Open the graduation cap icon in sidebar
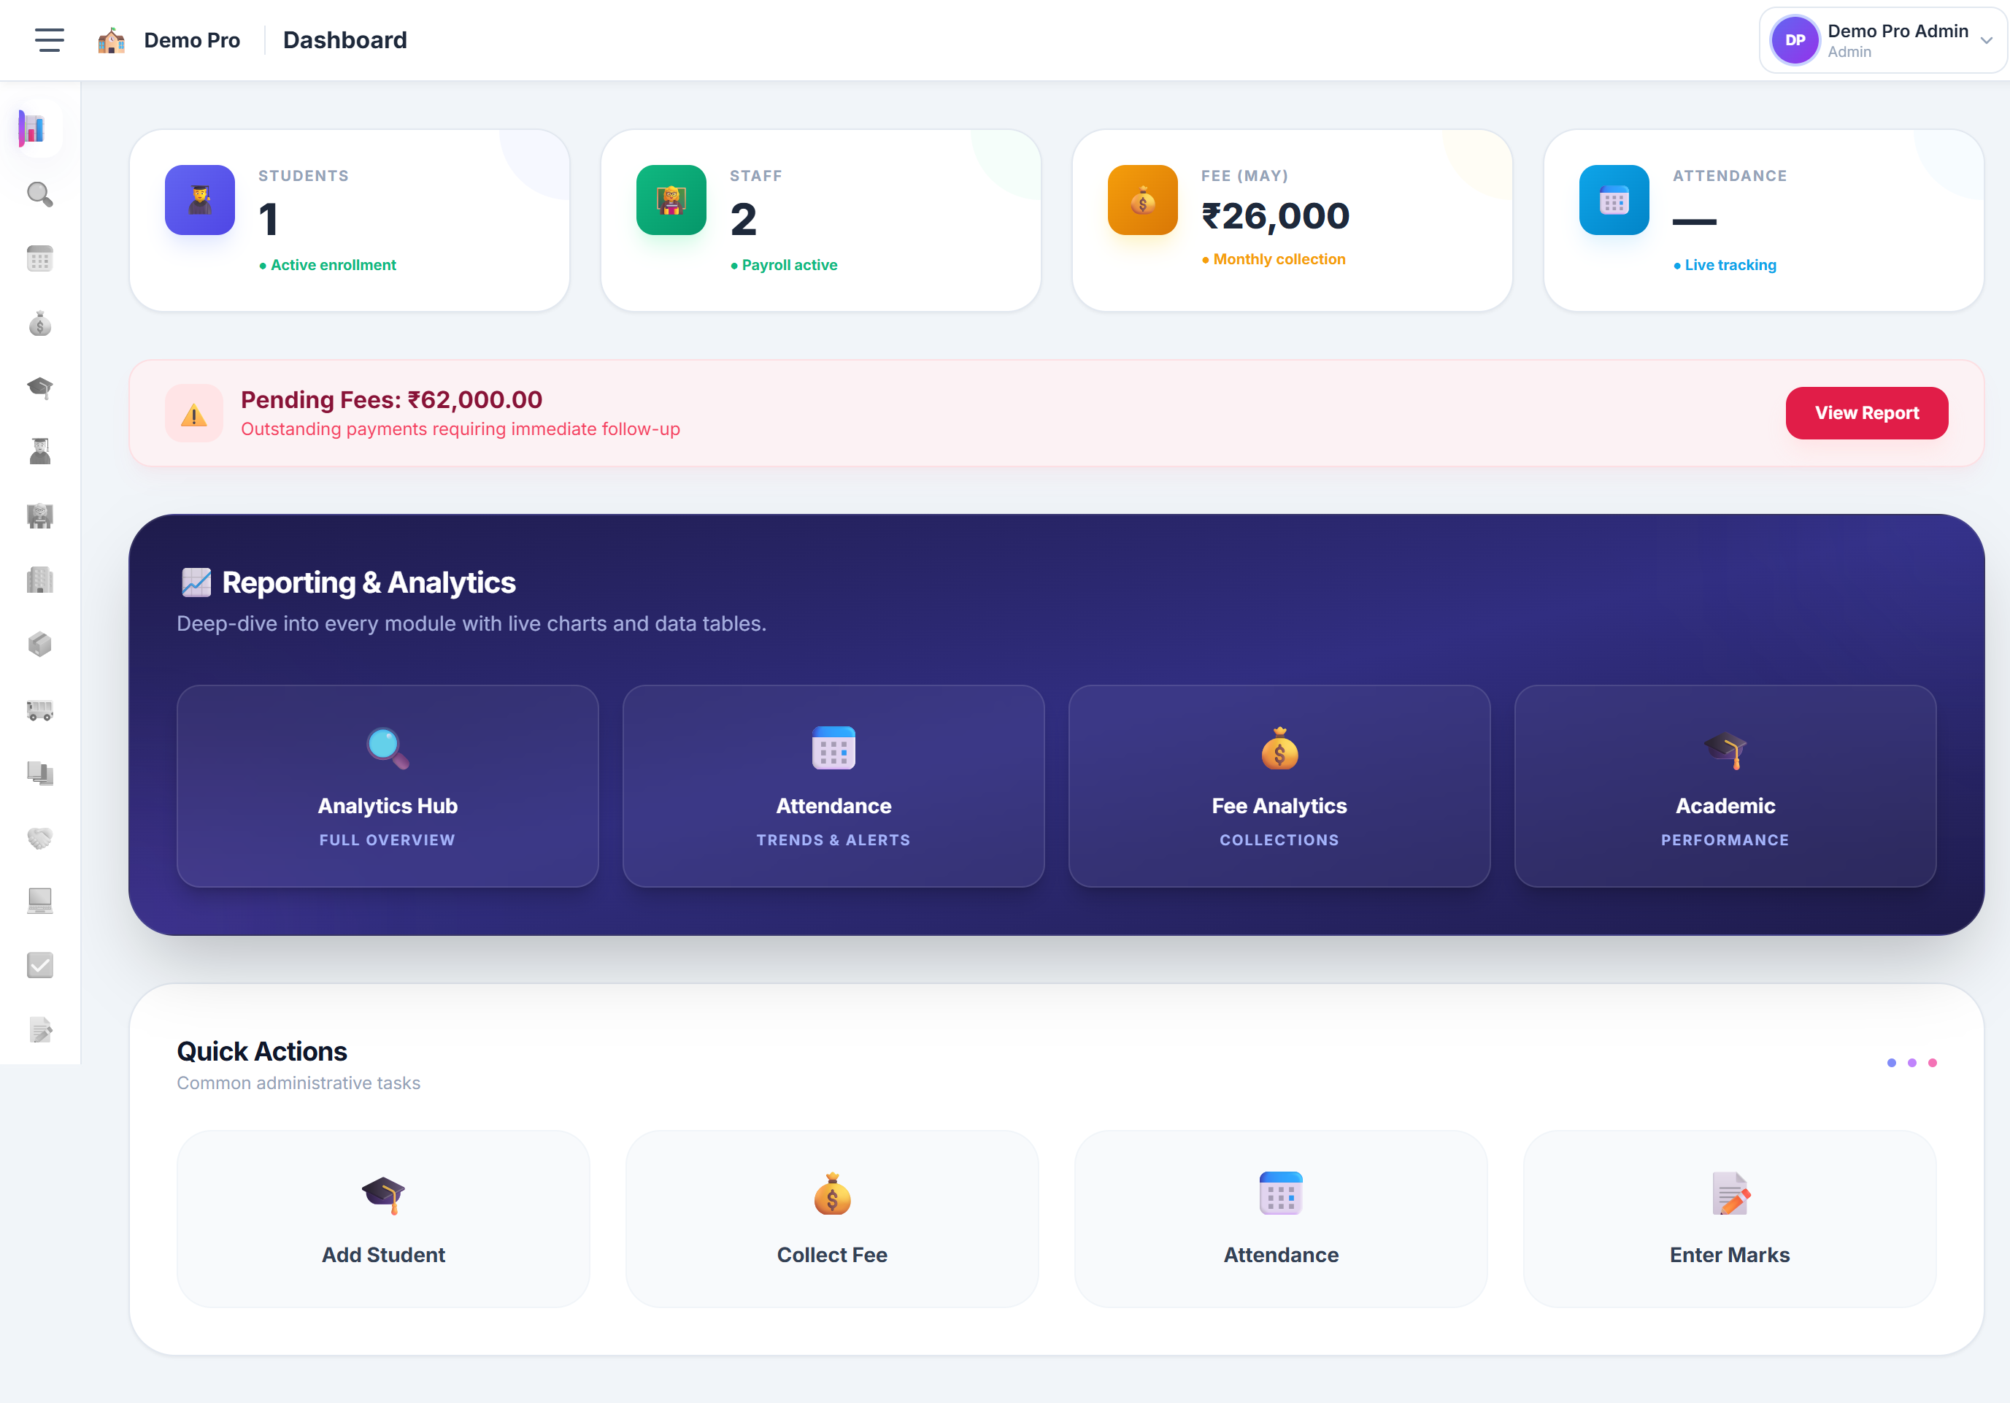This screenshot has height=1403, width=2010. [39, 387]
